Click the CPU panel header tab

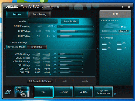[x=115, y=14]
